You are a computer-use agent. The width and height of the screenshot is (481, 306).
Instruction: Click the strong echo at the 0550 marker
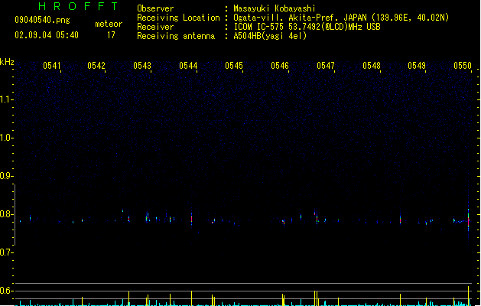[469, 220]
